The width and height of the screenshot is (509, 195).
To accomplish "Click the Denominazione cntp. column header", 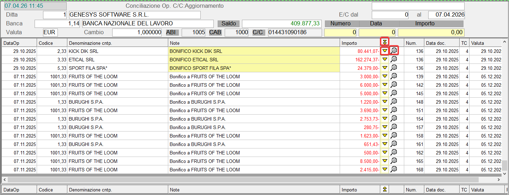I will [x=117, y=43].
